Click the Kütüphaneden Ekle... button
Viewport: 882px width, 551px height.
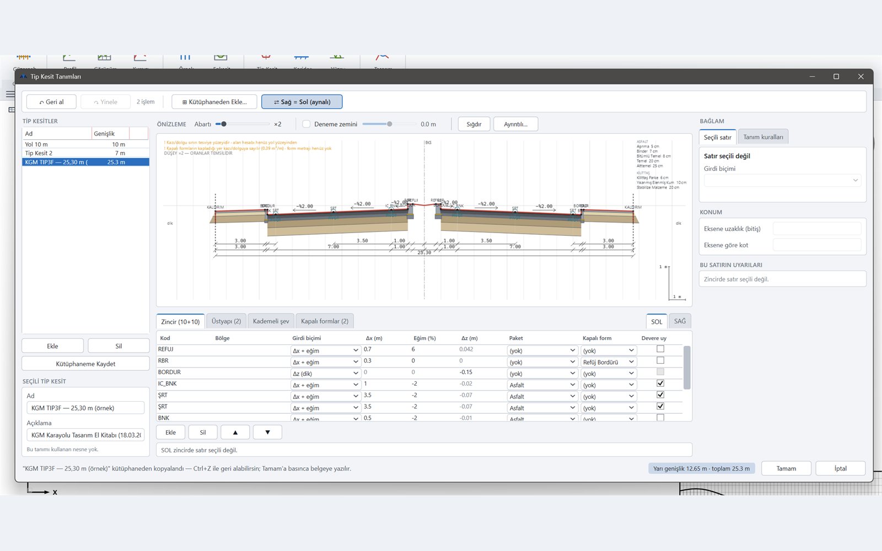214,102
